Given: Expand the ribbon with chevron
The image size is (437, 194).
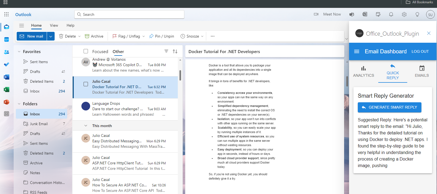Looking at the screenshot, I should 347,39.
